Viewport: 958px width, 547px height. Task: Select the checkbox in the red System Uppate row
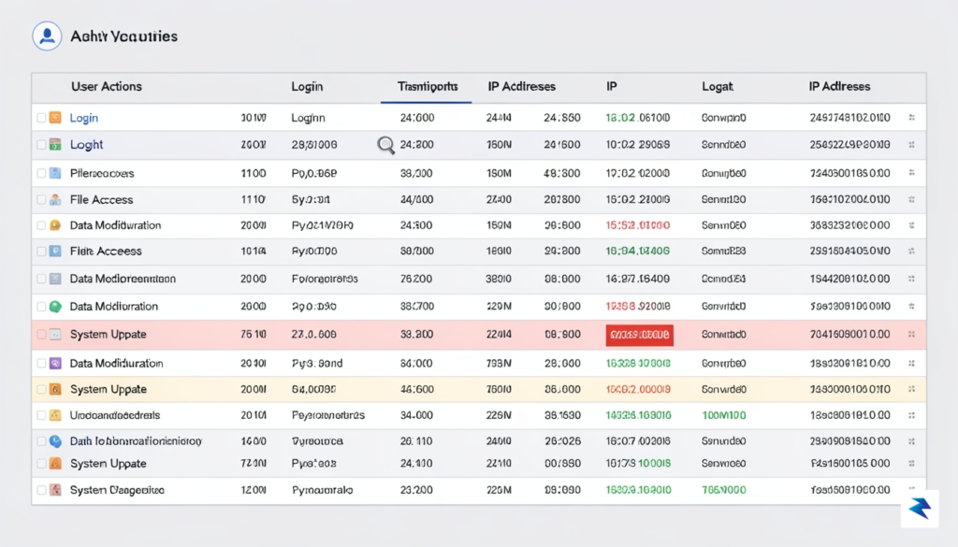tap(41, 335)
